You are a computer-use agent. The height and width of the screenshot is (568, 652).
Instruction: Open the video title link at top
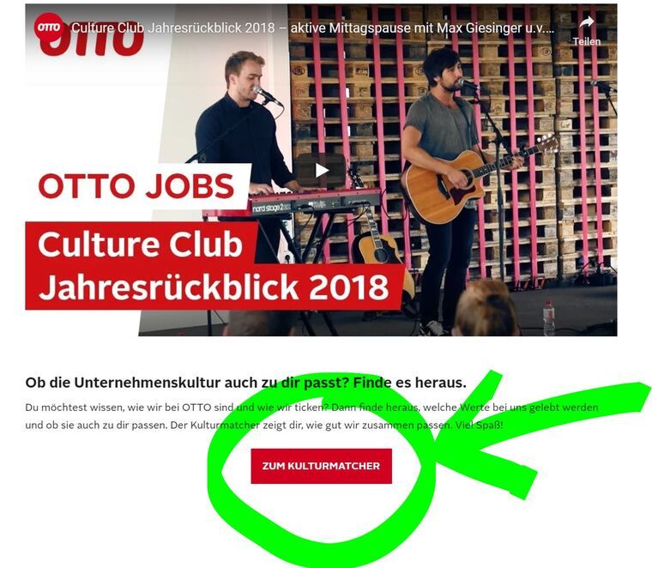(x=312, y=27)
